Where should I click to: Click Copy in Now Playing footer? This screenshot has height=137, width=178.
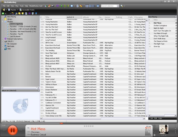(160, 118)
